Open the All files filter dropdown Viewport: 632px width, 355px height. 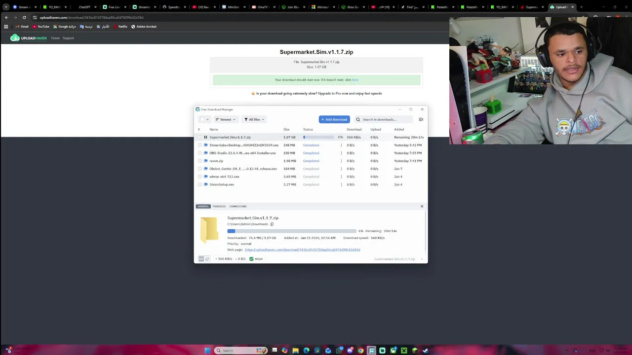pos(254,119)
